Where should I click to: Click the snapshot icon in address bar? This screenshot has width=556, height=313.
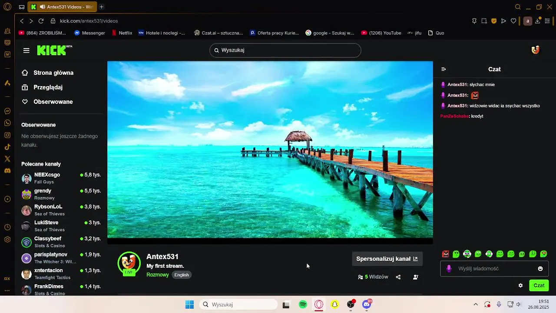pyautogui.click(x=484, y=21)
